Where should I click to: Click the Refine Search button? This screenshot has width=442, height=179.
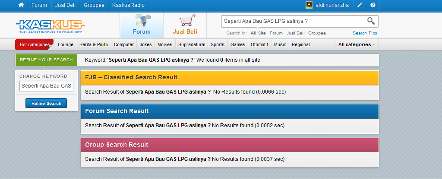pyautogui.click(x=46, y=104)
